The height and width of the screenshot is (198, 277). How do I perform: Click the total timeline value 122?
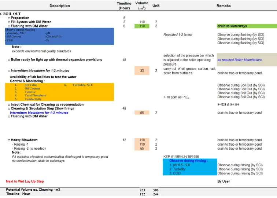click(143, 194)
